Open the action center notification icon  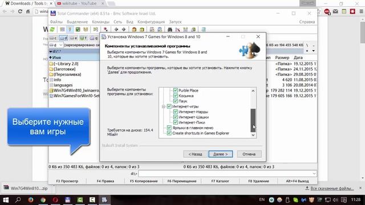click(344, 200)
